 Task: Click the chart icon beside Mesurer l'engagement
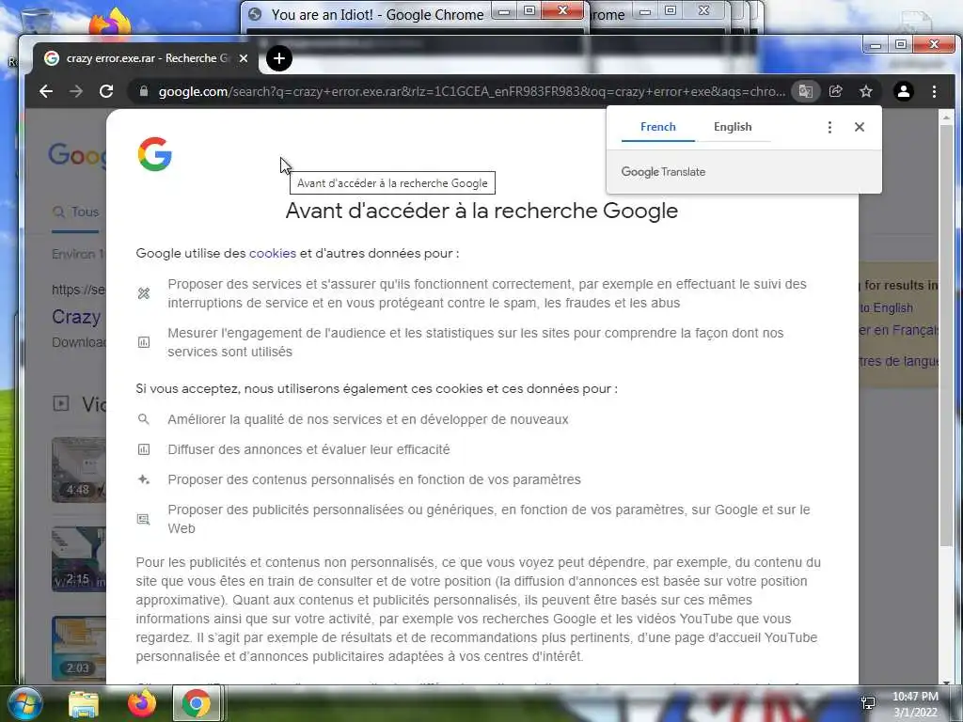144,342
